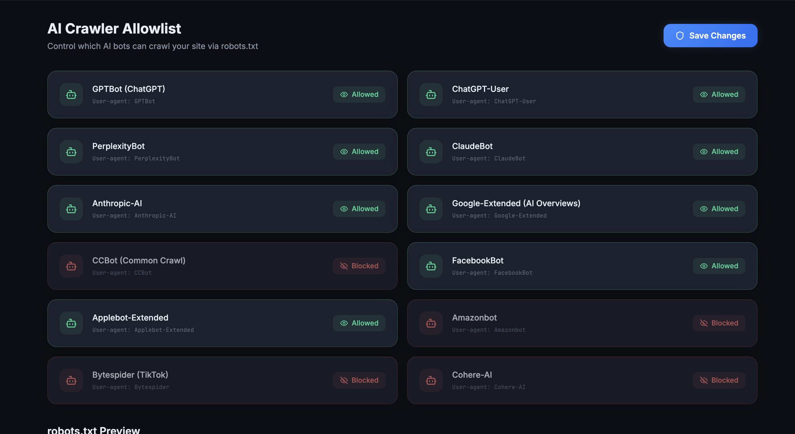This screenshot has height=434, width=795.
Task: Block Google-Extended (AI Overviews)
Action: point(719,209)
